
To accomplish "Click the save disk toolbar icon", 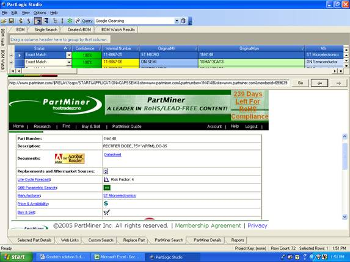I will [11, 21].
